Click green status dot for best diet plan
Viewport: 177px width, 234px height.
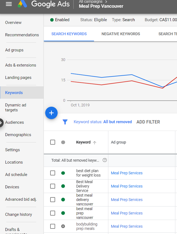tap(63, 173)
